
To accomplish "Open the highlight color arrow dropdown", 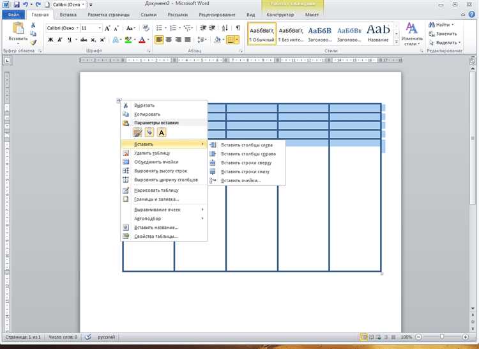I will (135, 40).
